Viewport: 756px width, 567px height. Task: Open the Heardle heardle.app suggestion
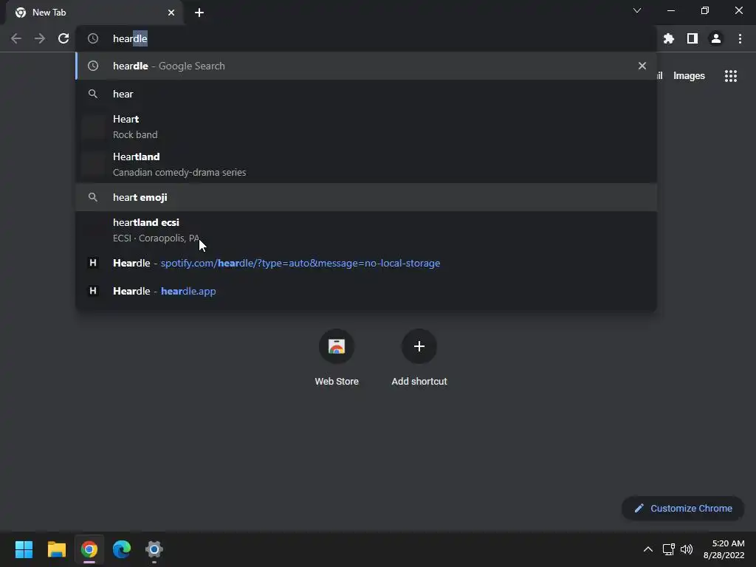(x=366, y=291)
